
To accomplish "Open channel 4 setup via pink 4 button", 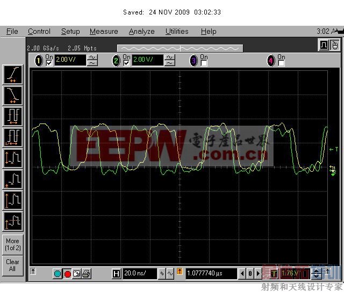I will (271, 61).
